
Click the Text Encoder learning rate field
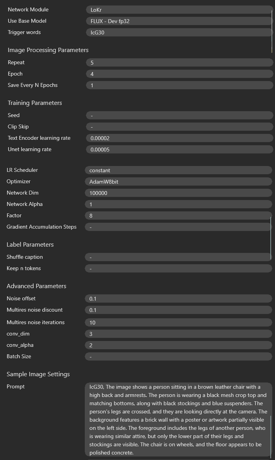[179, 138]
